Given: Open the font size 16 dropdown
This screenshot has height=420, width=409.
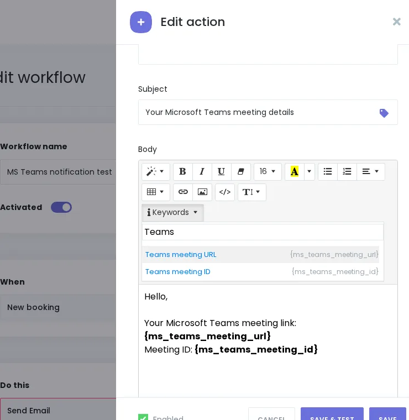Looking at the screenshot, I should [268, 171].
